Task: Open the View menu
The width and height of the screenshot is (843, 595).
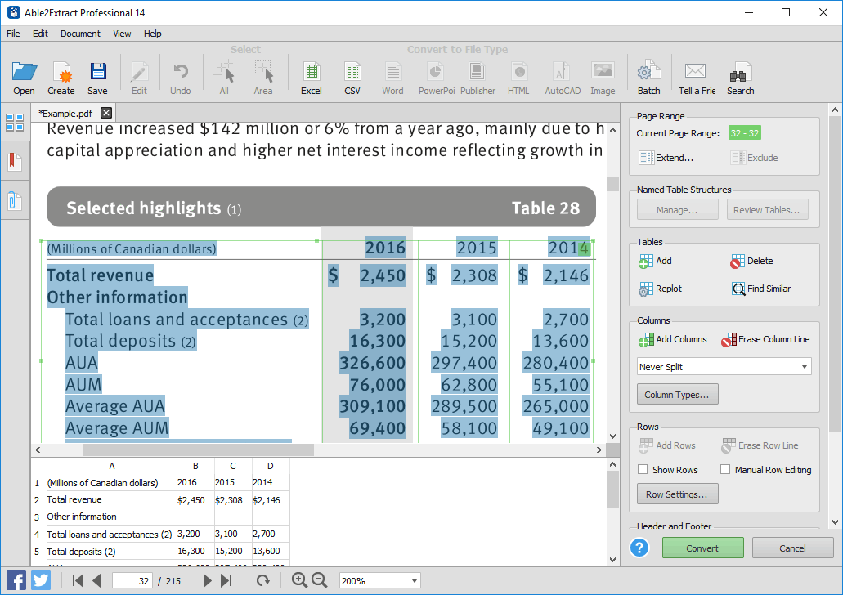Action: pyautogui.click(x=122, y=34)
